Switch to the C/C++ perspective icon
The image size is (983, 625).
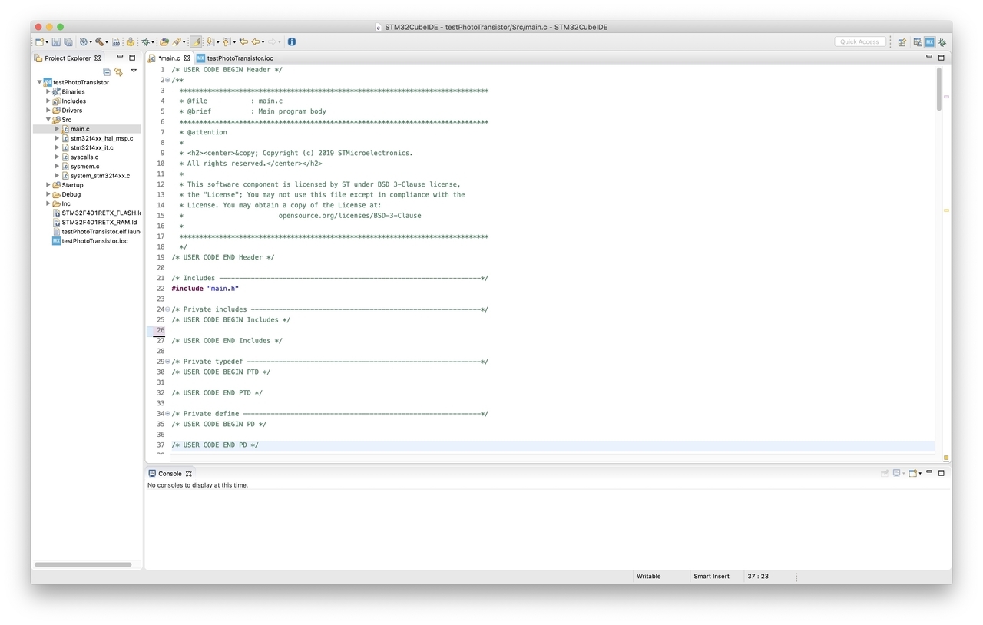pyautogui.click(x=918, y=42)
